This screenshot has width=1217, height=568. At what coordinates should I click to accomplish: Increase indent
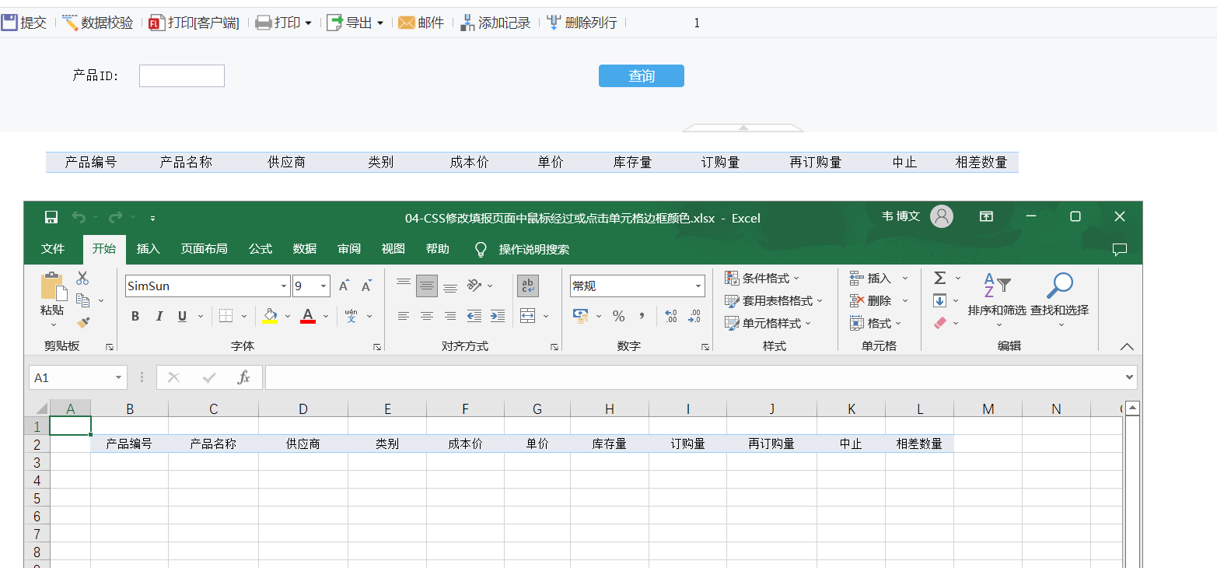tap(498, 316)
